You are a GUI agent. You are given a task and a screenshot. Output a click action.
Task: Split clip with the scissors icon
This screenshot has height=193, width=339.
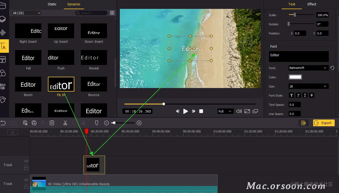[x=65, y=123]
